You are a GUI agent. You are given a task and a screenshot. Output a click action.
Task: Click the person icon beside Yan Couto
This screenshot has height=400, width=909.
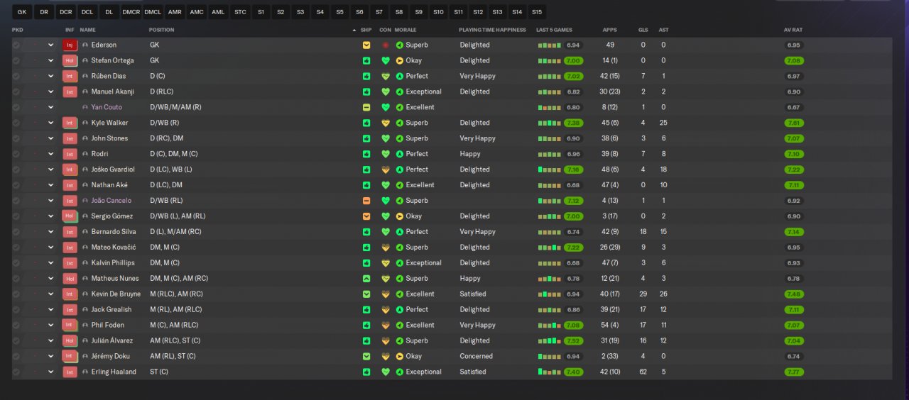[85, 107]
